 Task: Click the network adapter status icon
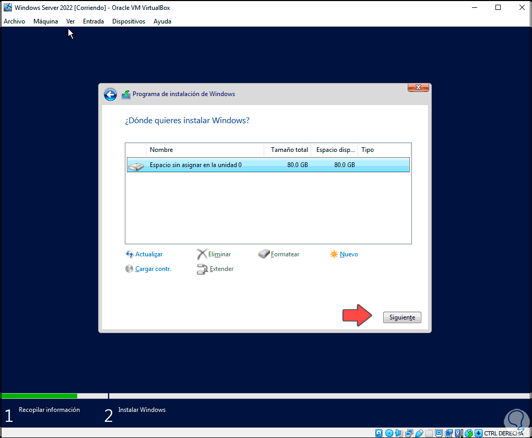click(x=409, y=433)
